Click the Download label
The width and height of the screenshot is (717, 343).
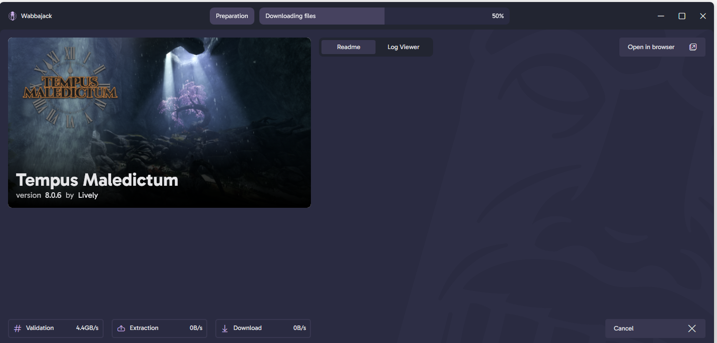(x=247, y=328)
